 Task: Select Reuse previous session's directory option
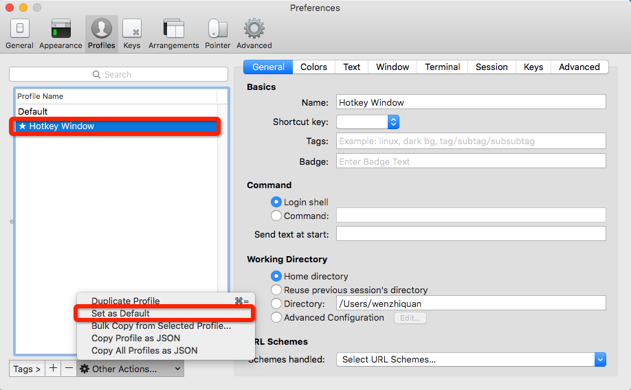[x=276, y=290]
